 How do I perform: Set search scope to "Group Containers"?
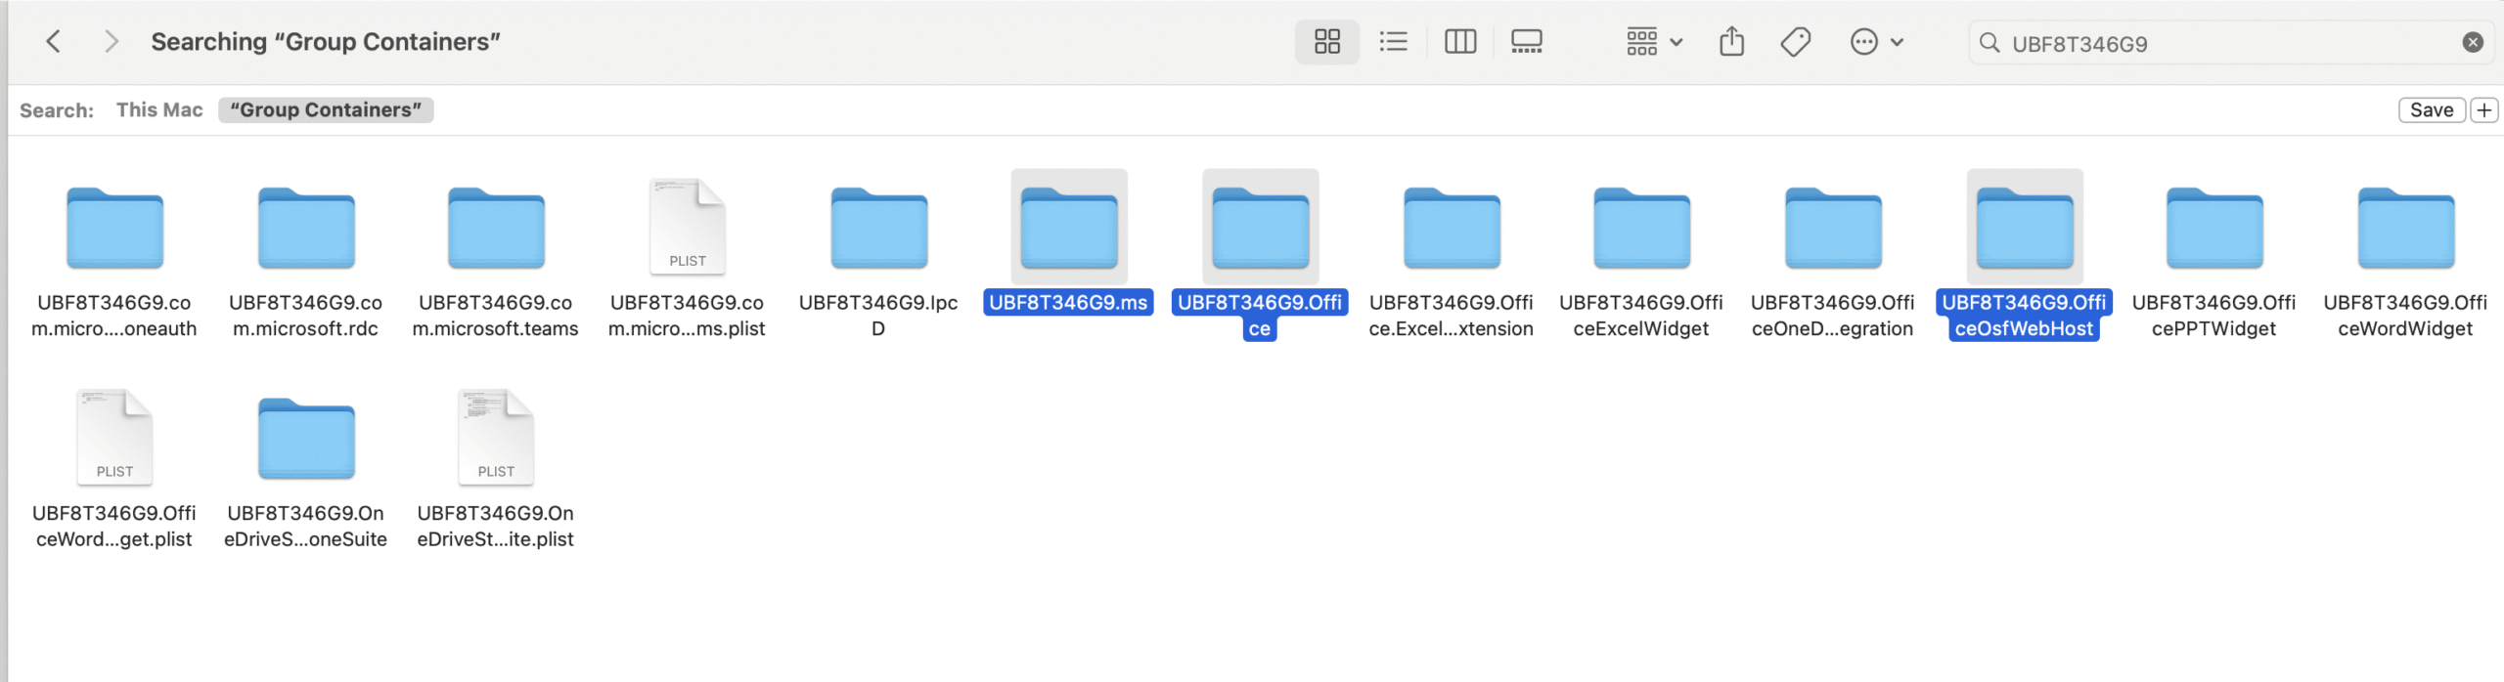click(x=326, y=109)
